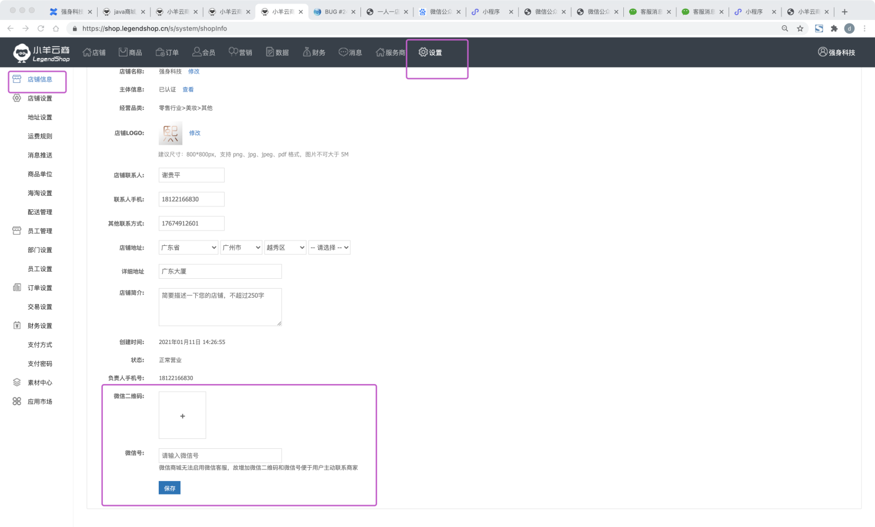Bookmark this page with star icon
This screenshot has height=527, width=875.
[800, 28]
